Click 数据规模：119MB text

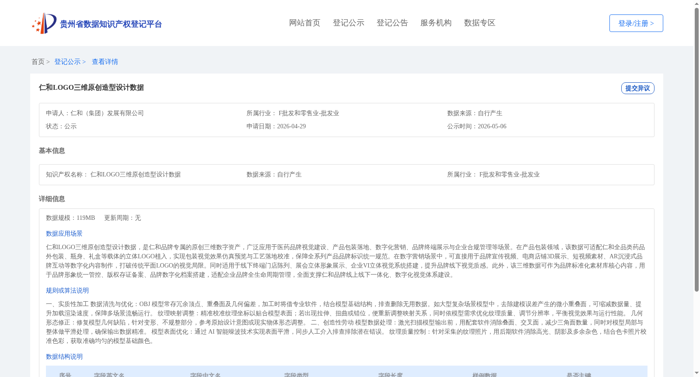tap(70, 218)
